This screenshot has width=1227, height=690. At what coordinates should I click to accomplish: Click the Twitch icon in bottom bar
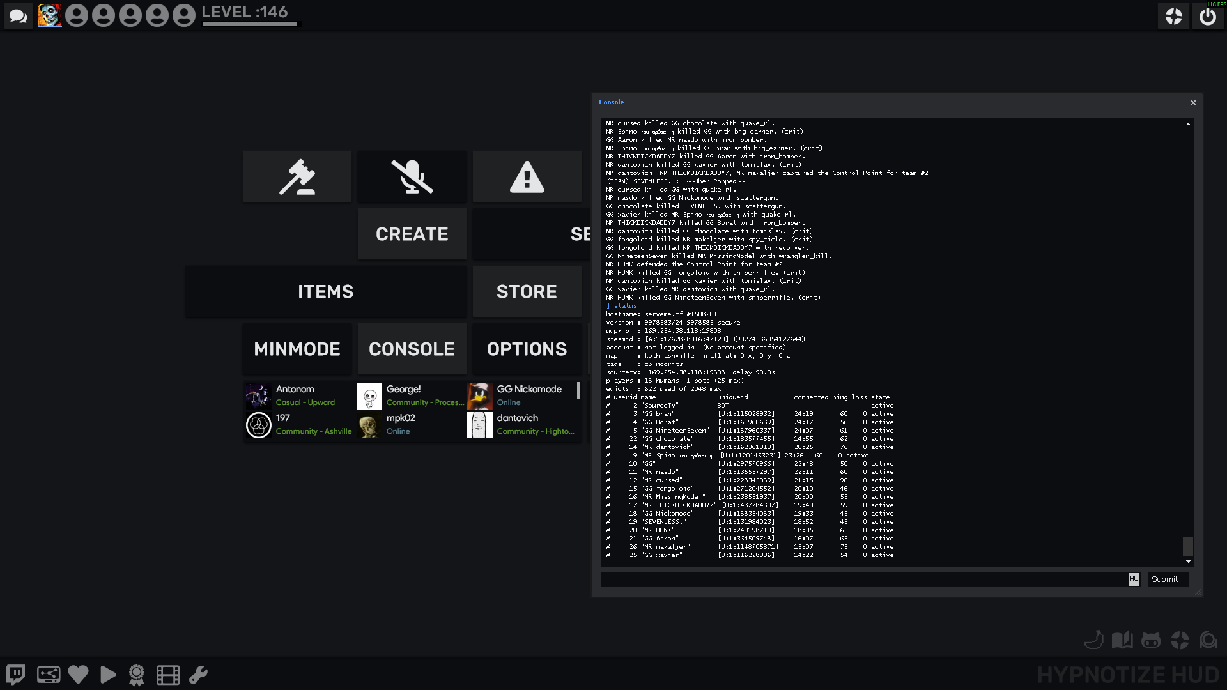point(15,675)
